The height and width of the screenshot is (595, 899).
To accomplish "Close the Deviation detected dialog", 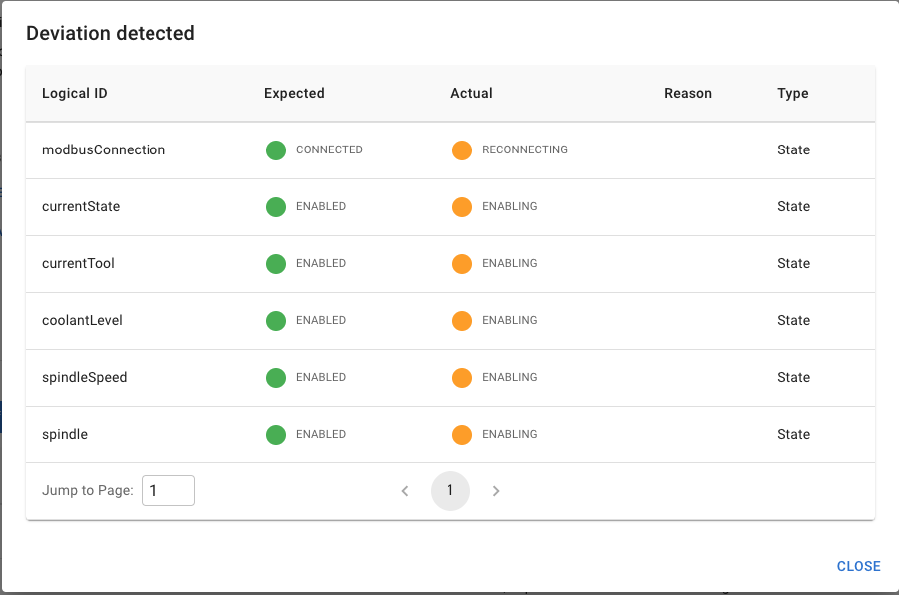I will click(858, 566).
